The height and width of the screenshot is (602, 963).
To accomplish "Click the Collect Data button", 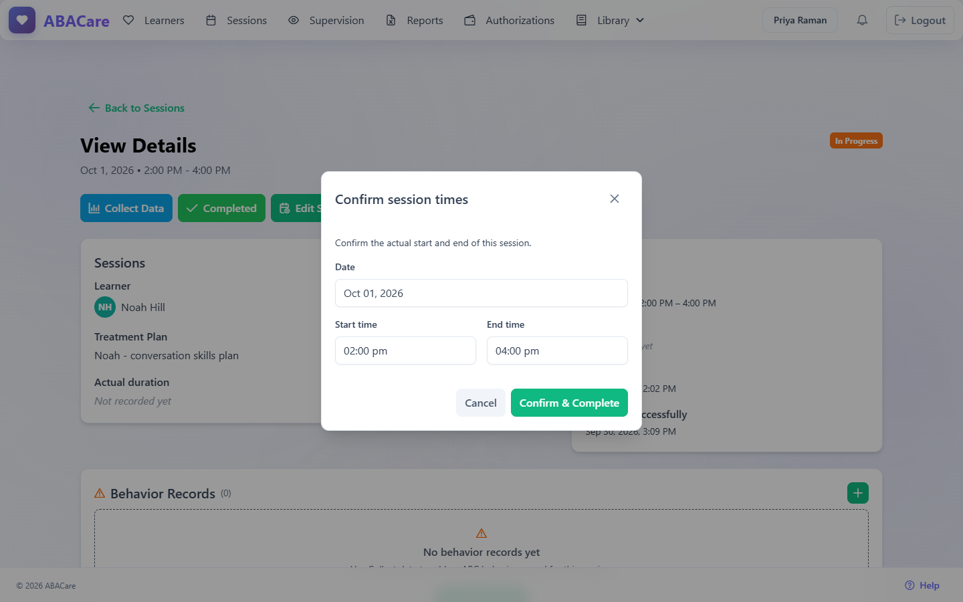I will coord(126,208).
